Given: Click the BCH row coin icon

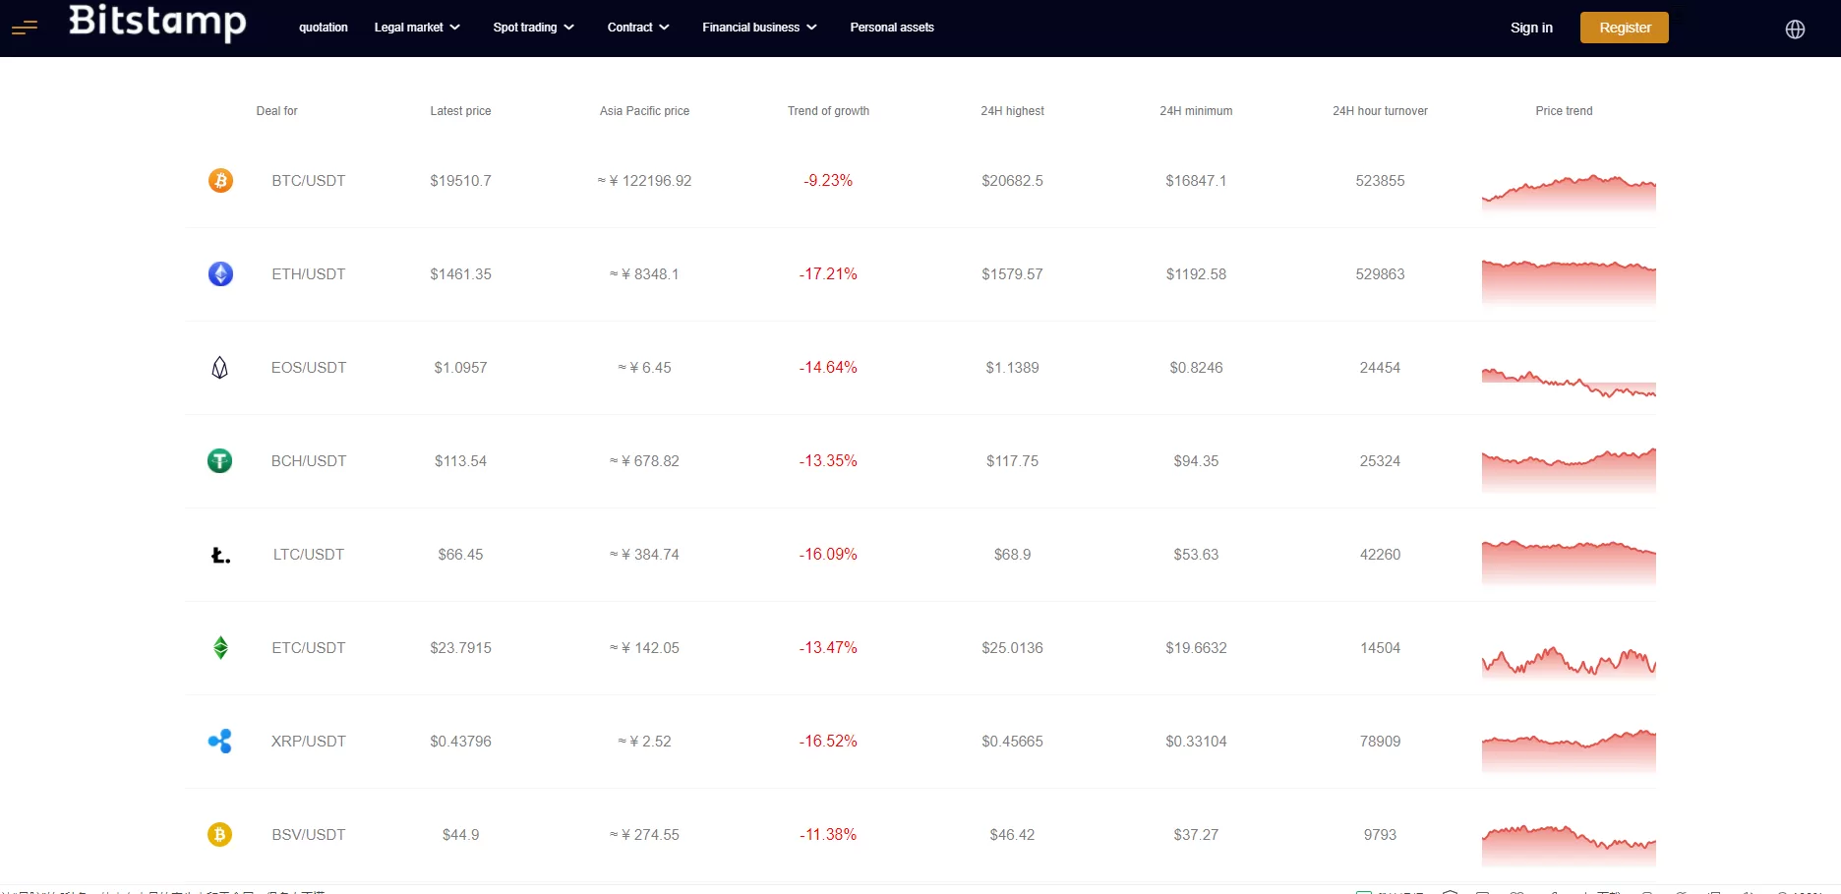Looking at the screenshot, I should [220, 461].
